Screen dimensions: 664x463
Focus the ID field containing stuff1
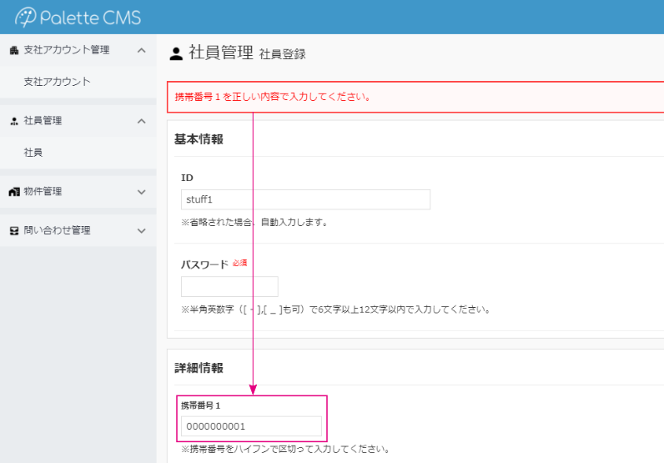[x=304, y=199]
